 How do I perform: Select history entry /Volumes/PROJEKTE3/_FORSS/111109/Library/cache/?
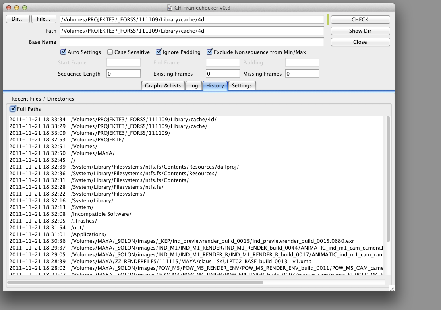point(196,126)
